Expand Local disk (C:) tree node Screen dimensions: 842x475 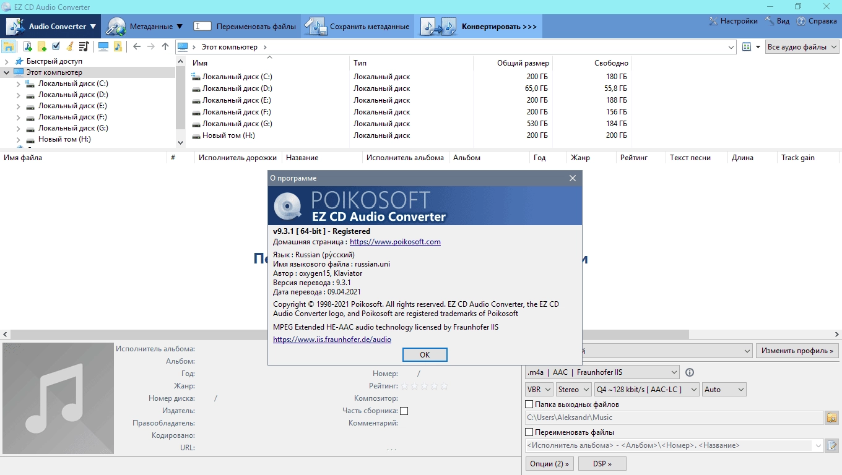[x=19, y=83]
